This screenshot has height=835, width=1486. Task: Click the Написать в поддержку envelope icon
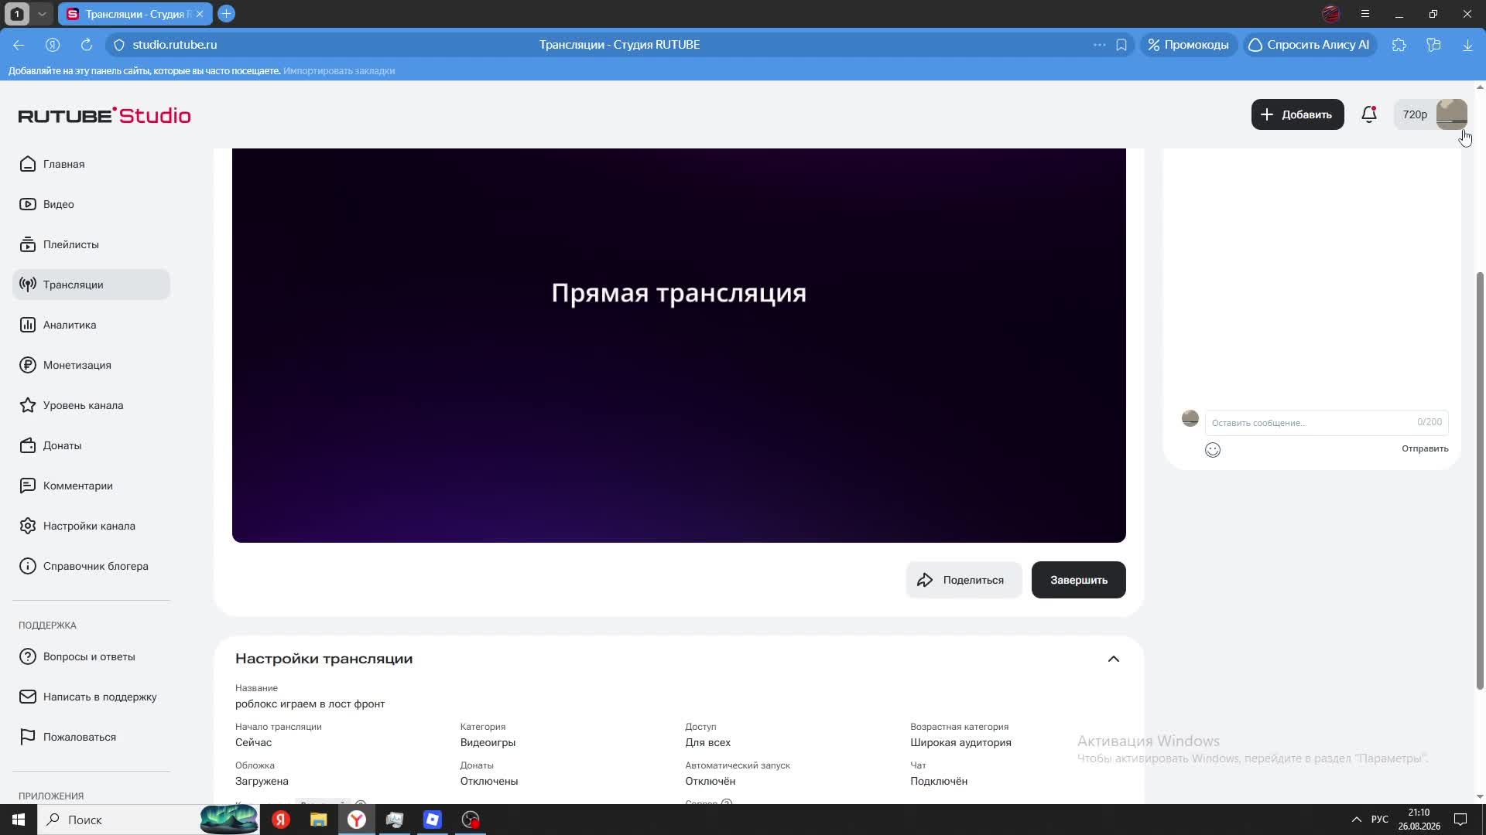28,697
